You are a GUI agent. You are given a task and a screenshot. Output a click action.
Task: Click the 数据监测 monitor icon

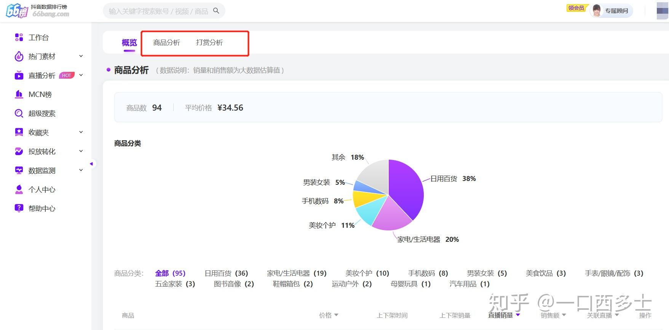click(19, 170)
